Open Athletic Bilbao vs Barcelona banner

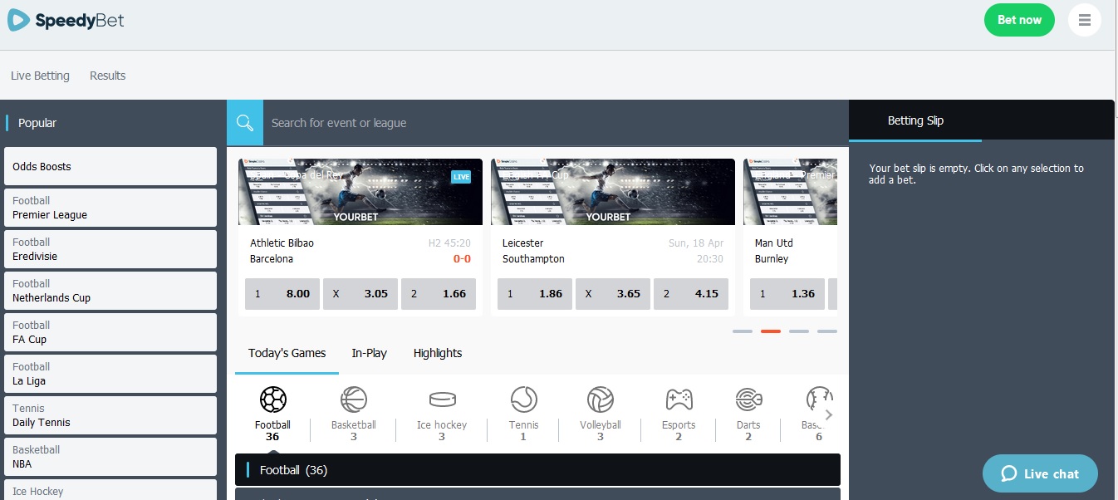pos(360,192)
